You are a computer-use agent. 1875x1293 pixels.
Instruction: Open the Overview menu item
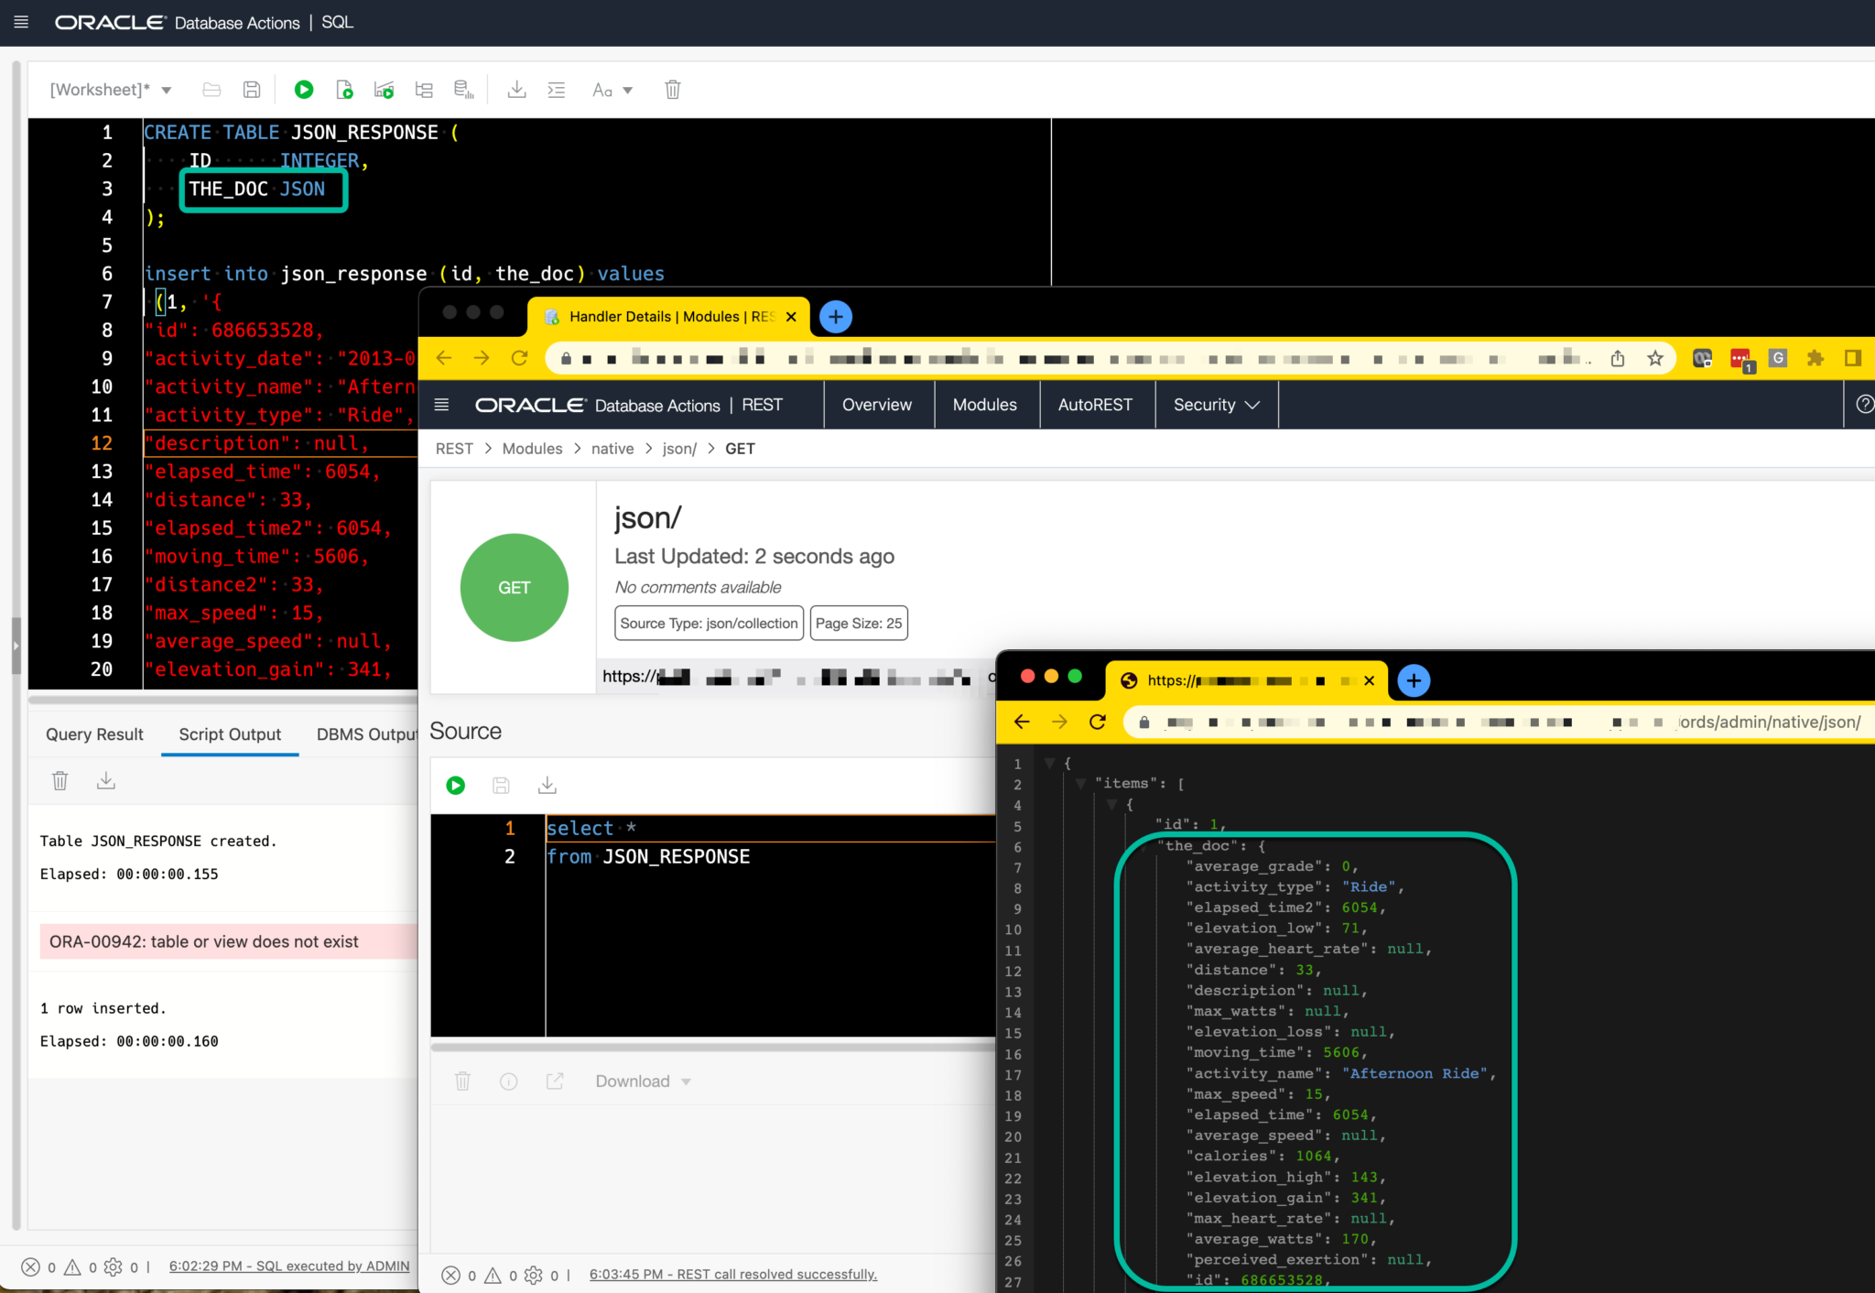coord(877,405)
